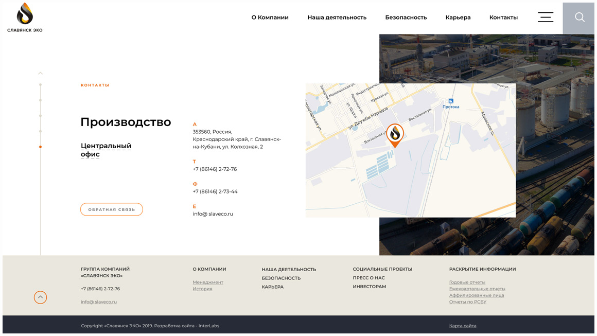The height and width of the screenshot is (336, 597).
Task: Select the active orange section dot
Action: pos(40,147)
